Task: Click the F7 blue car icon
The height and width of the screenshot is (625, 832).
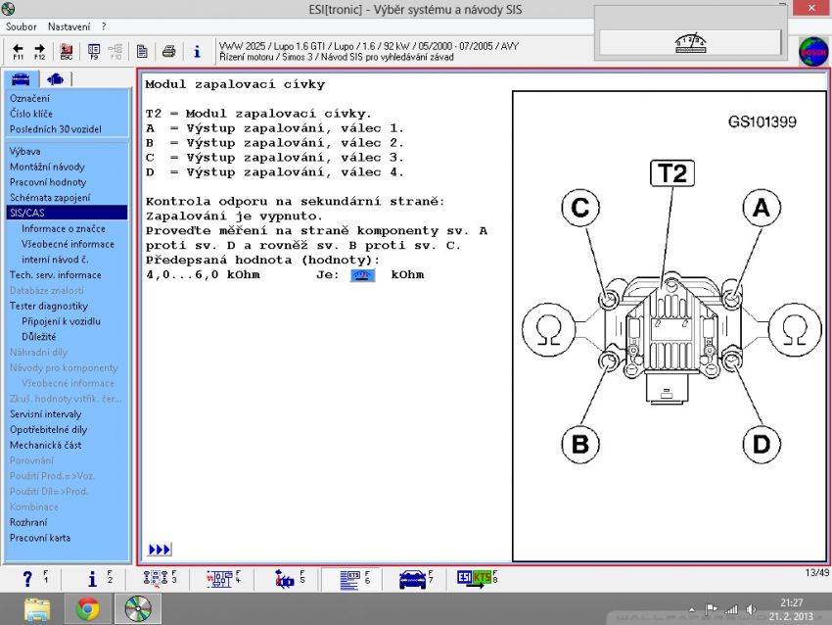Action: coord(412,579)
